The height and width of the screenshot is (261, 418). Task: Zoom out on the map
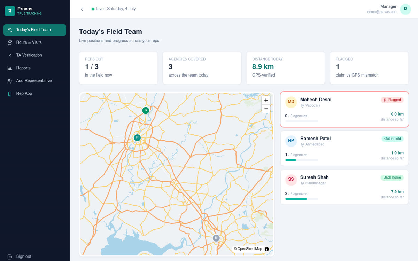point(266,109)
